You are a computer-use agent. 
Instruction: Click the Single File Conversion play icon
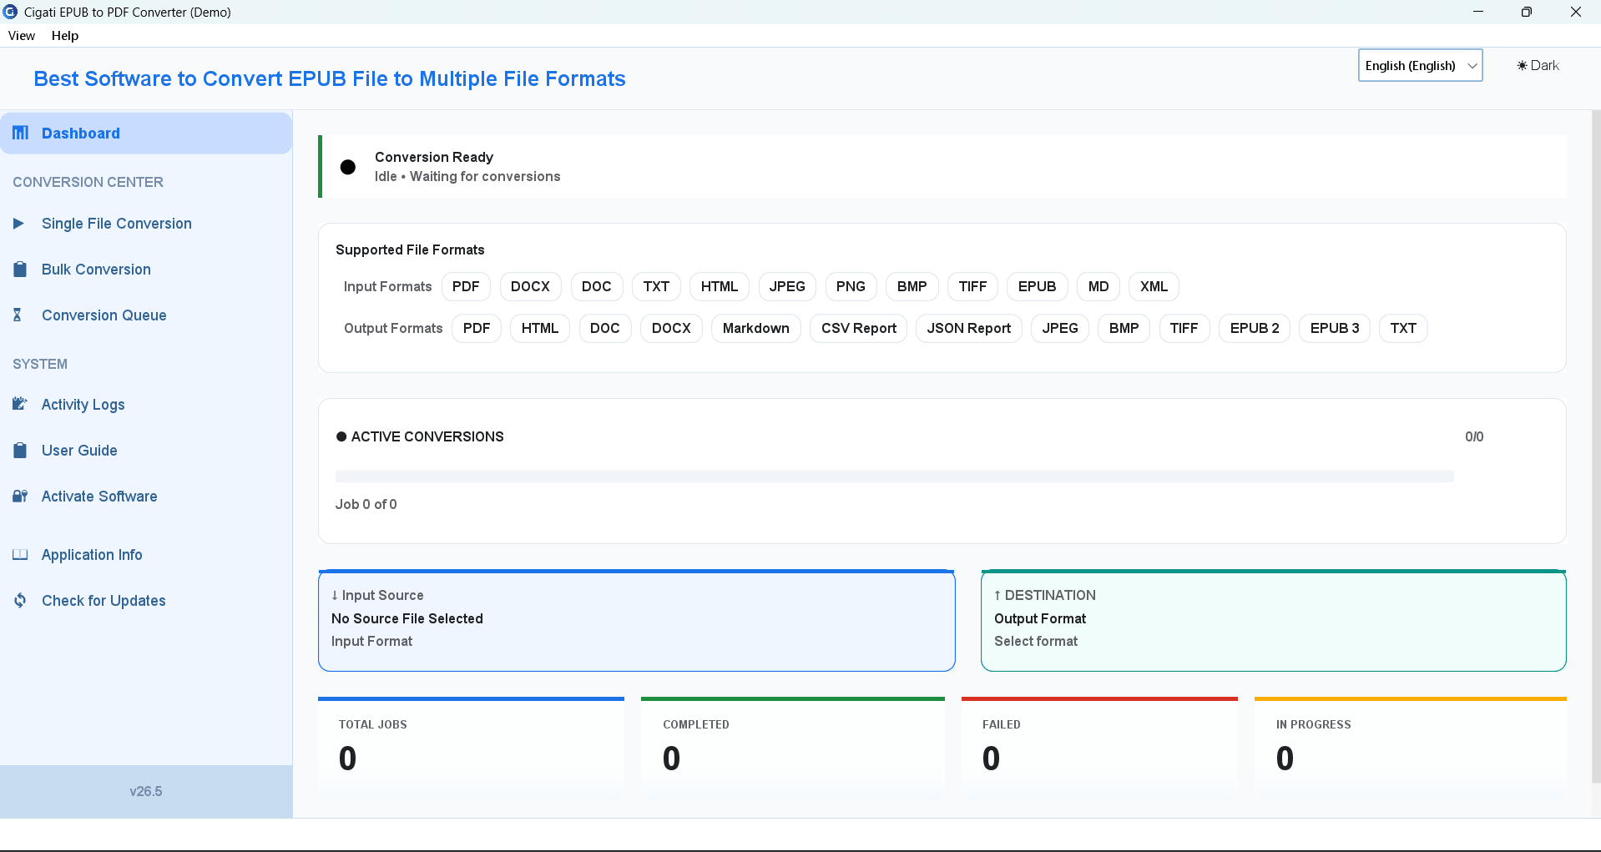click(18, 224)
